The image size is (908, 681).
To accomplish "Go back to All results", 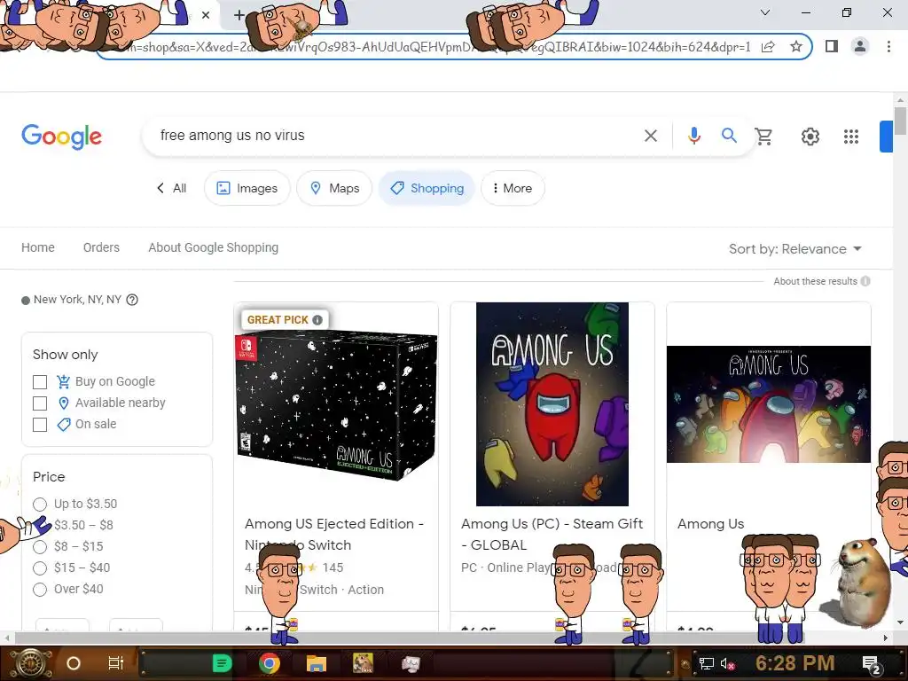I will click(171, 188).
